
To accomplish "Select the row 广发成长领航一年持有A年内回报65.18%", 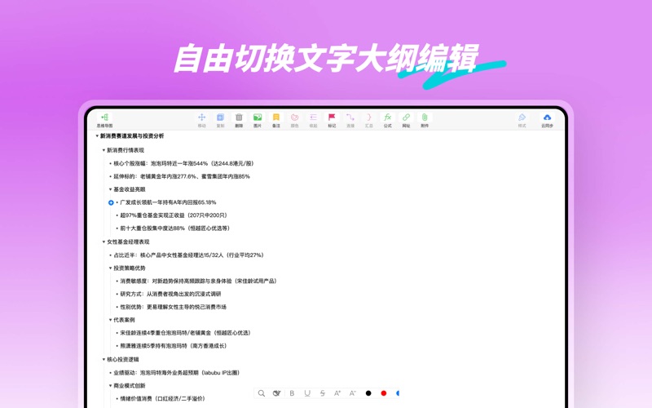I will coord(168,202).
